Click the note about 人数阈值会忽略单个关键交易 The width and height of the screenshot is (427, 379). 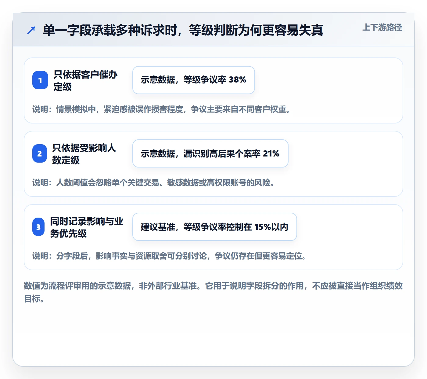[153, 182]
